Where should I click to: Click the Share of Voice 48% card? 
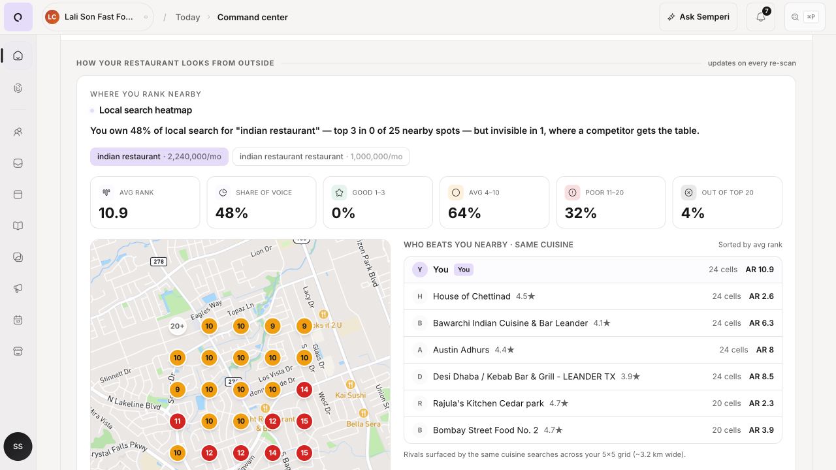pos(261,202)
